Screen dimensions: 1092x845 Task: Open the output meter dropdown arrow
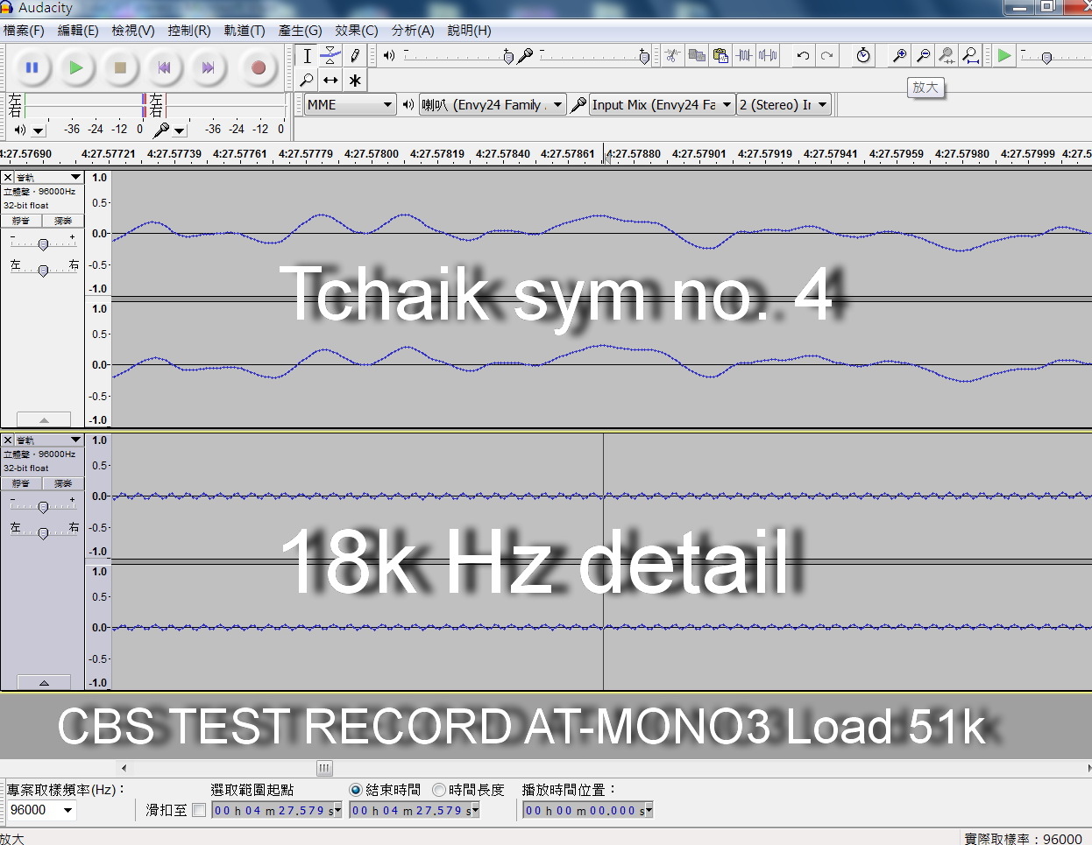(x=39, y=130)
